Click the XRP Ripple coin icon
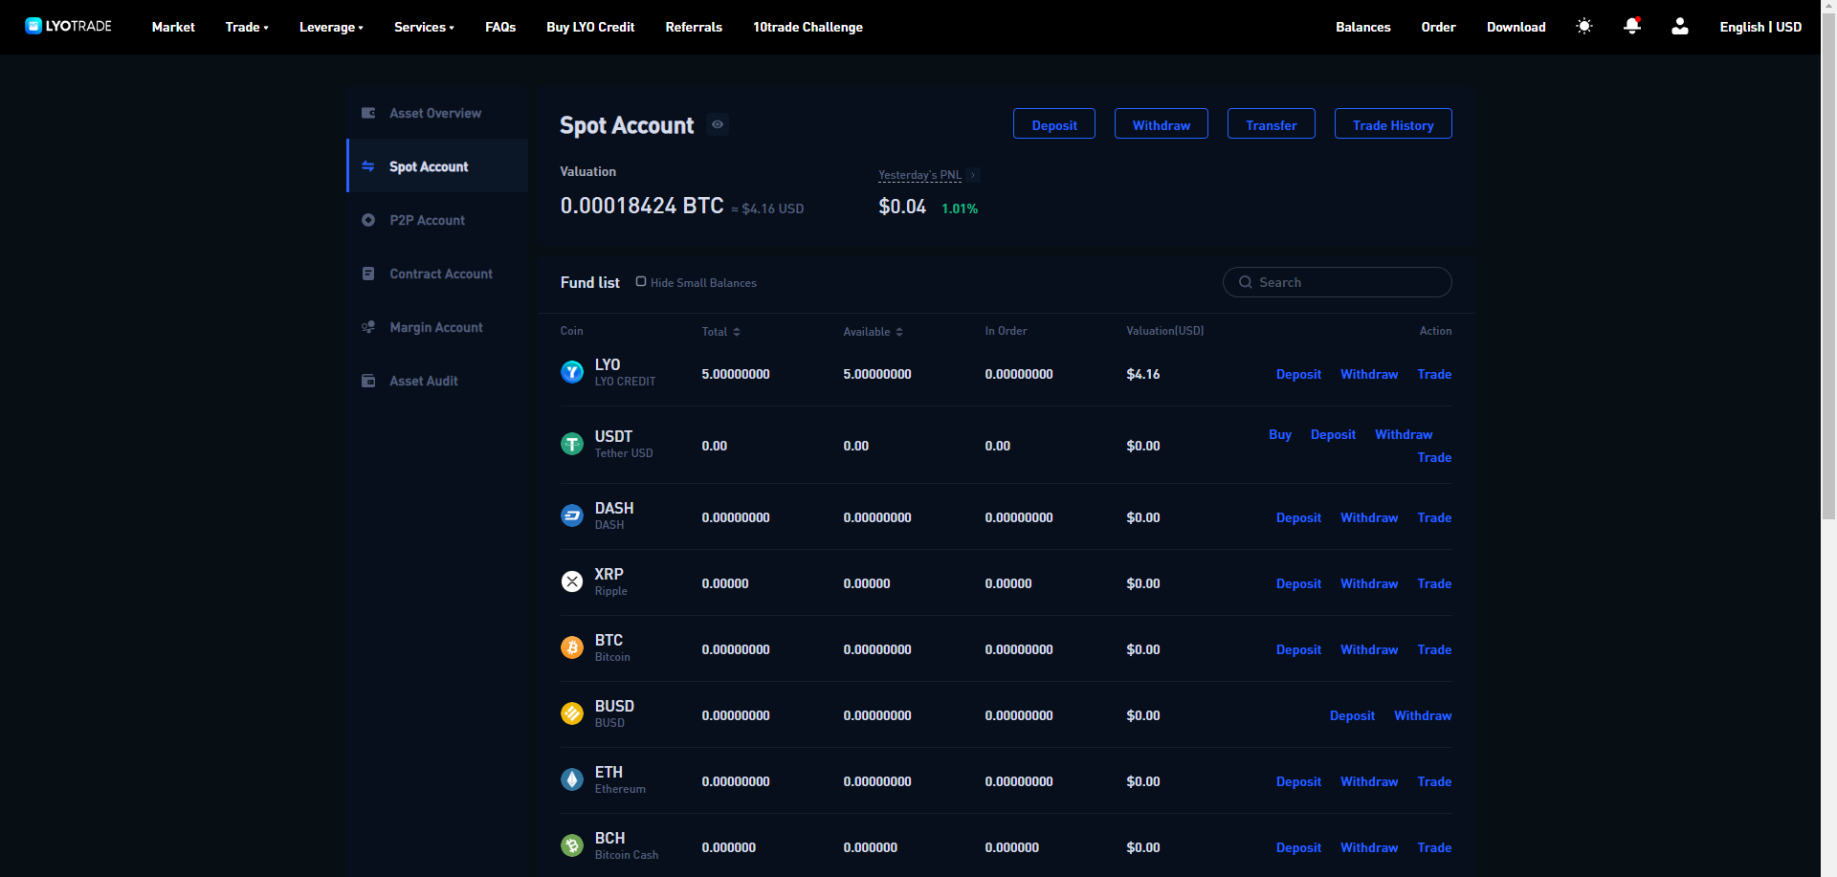 point(572,581)
